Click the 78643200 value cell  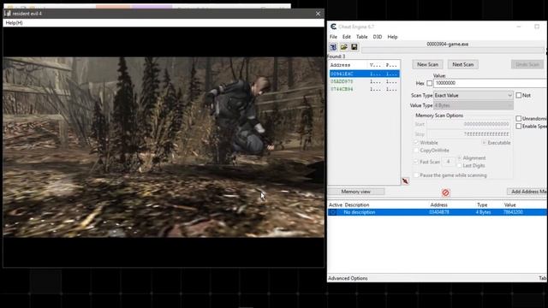click(x=513, y=212)
